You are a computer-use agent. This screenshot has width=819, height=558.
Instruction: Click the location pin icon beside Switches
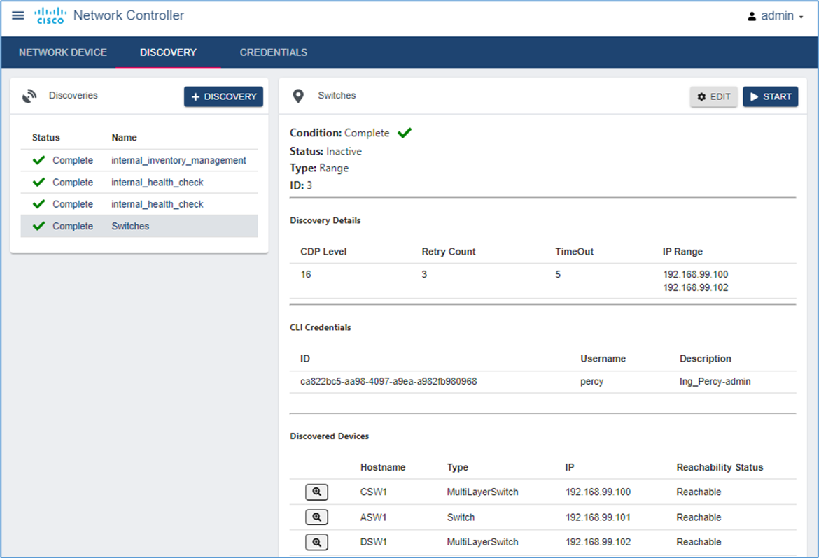(298, 96)
